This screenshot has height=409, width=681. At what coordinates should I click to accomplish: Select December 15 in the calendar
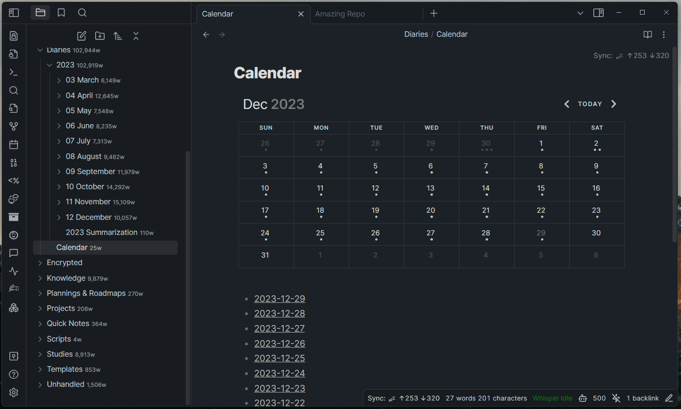click(x=541, y=189)
